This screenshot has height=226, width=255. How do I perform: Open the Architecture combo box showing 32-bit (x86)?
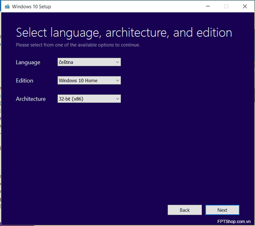coord(89,99)
